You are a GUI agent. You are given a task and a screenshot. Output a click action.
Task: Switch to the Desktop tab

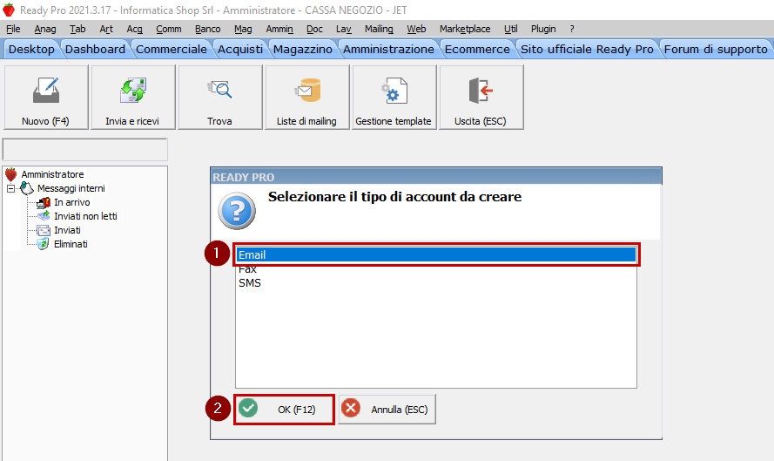click(x=31, y=50)
